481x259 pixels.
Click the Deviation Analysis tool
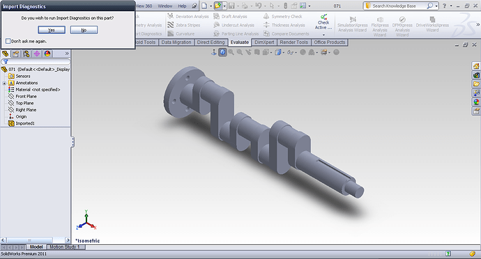(x=188, y=17)
